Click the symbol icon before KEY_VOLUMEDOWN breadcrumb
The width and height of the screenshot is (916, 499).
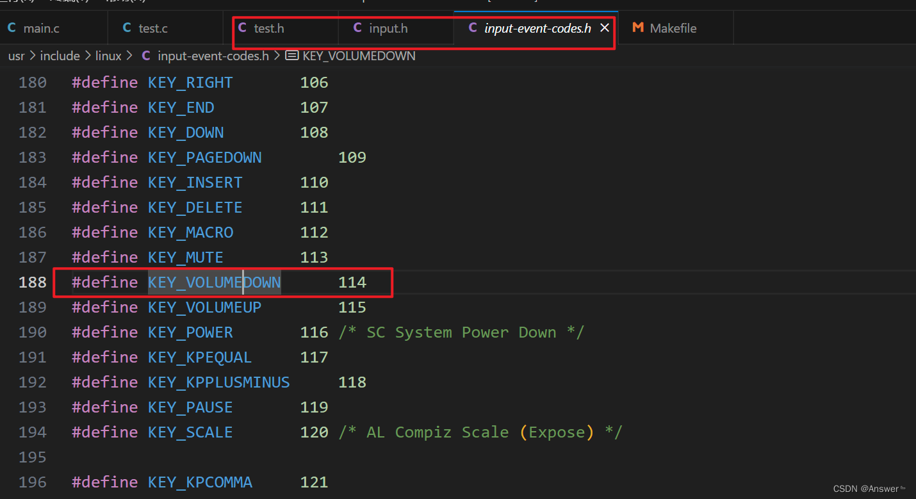click(x=292, y=56)
